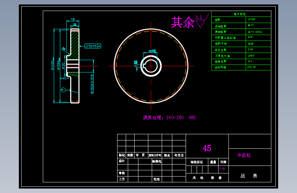Click the 战 勇 name text
This screenshot has width=297, height=193.
(249, 176)
